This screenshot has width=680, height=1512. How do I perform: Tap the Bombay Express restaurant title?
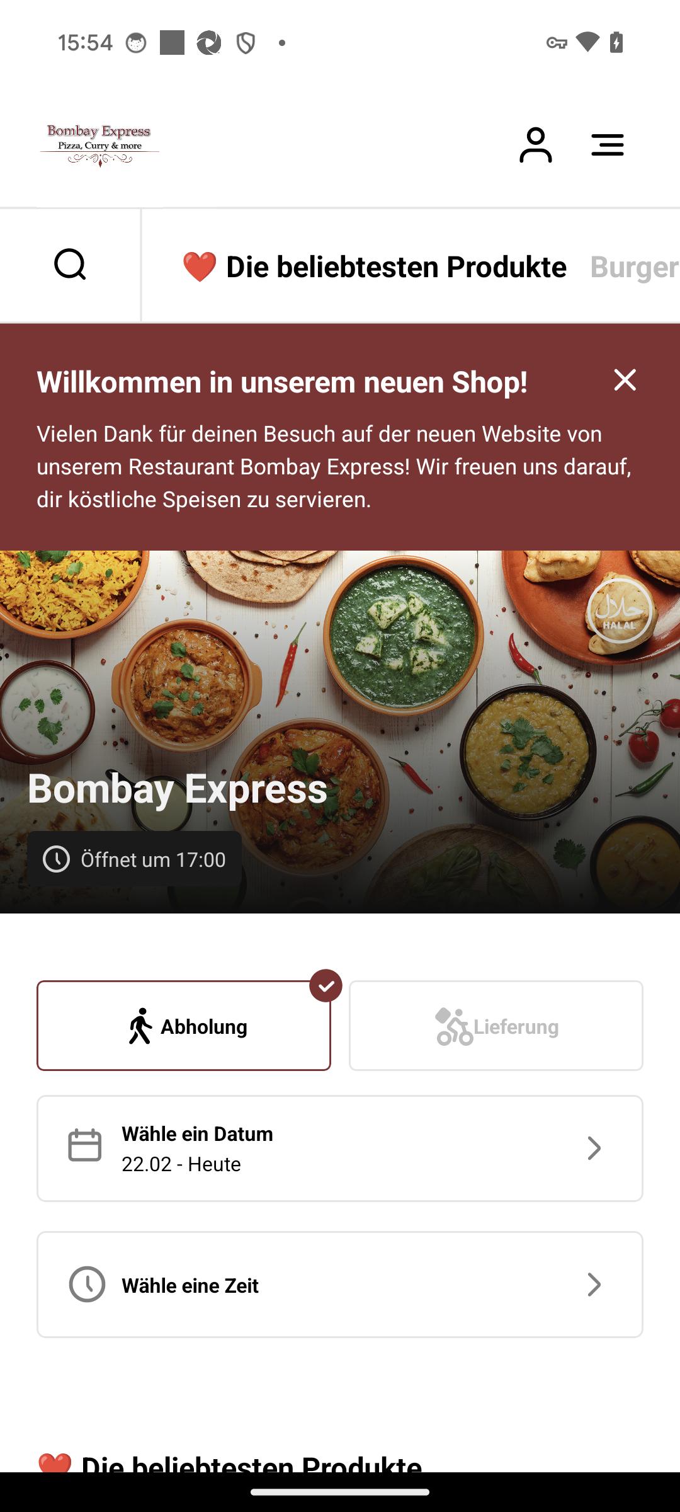(178, 788)
